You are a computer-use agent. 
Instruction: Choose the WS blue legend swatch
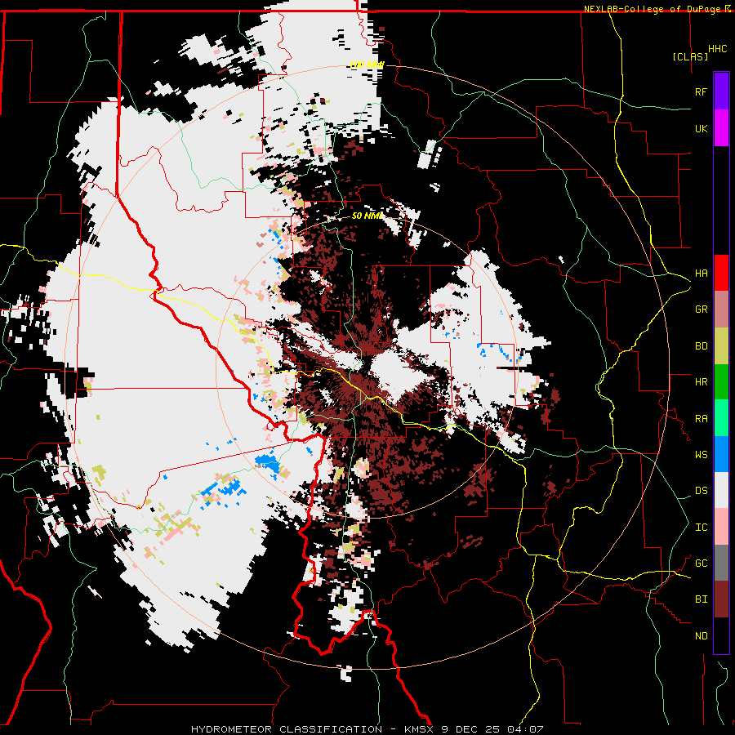[x=721, y=454]
